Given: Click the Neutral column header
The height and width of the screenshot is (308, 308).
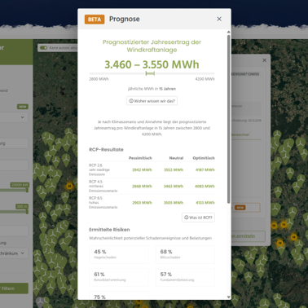Looking at the screenshot, I should coord(176,158).
